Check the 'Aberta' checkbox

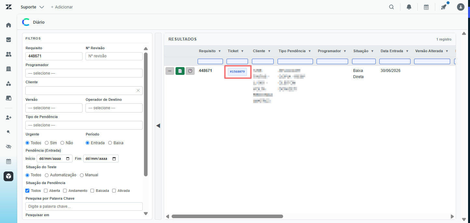(x=46, y=191)
